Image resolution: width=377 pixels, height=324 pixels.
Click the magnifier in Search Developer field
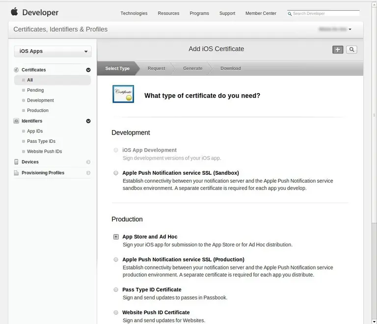pyautogui.click(x=290, y=14)
